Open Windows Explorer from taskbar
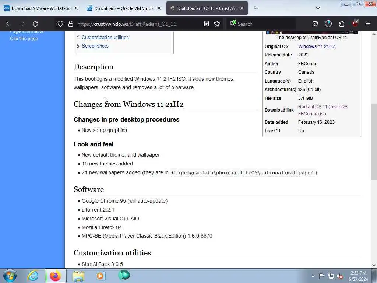 (78, 276)
